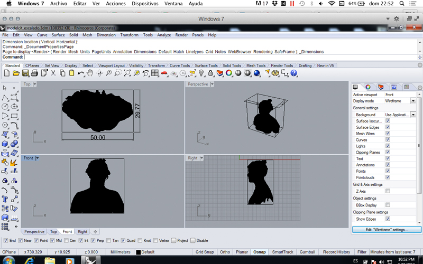Click the Print icon in the toolbar

(x=34, y=73)
